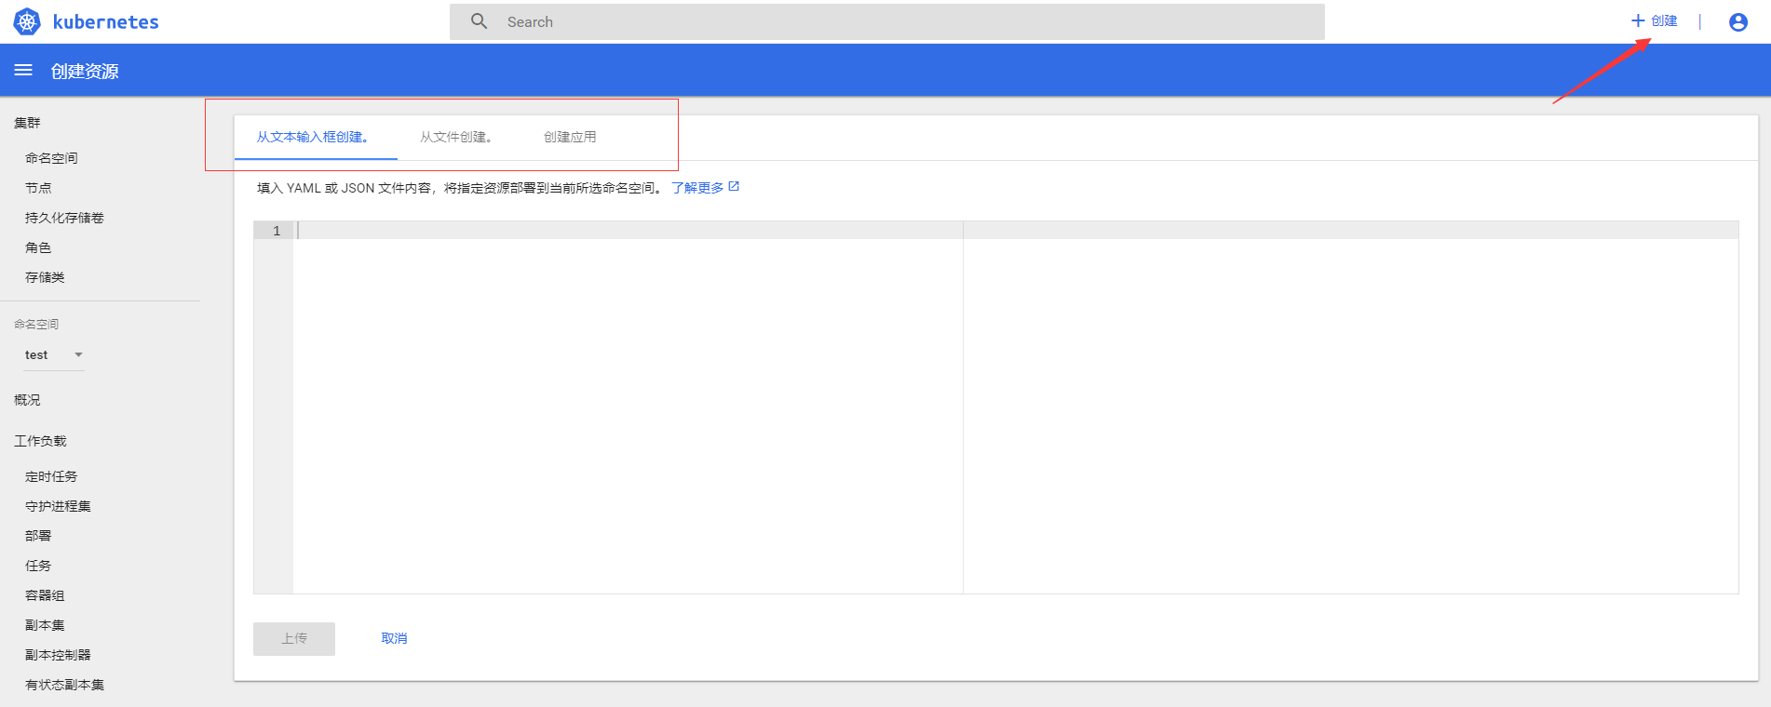This screenshot has height=707, width=1771.
Task: Switch to 创建应用 tab
Action: pyautogui.click(x=570, y=137)
